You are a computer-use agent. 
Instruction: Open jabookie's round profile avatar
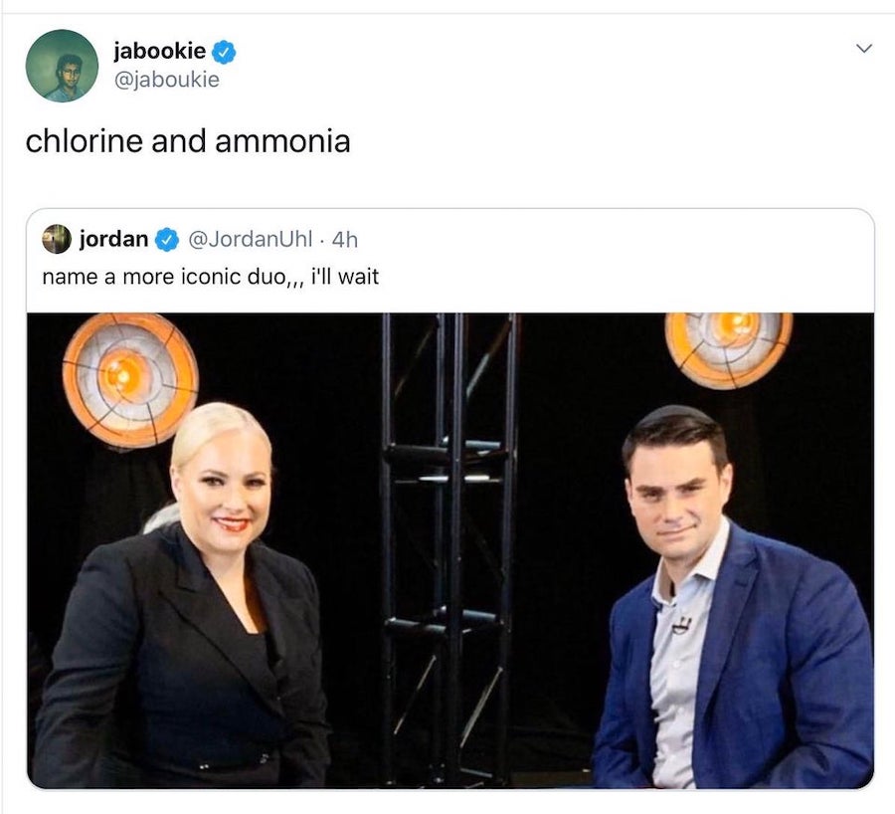63,66
